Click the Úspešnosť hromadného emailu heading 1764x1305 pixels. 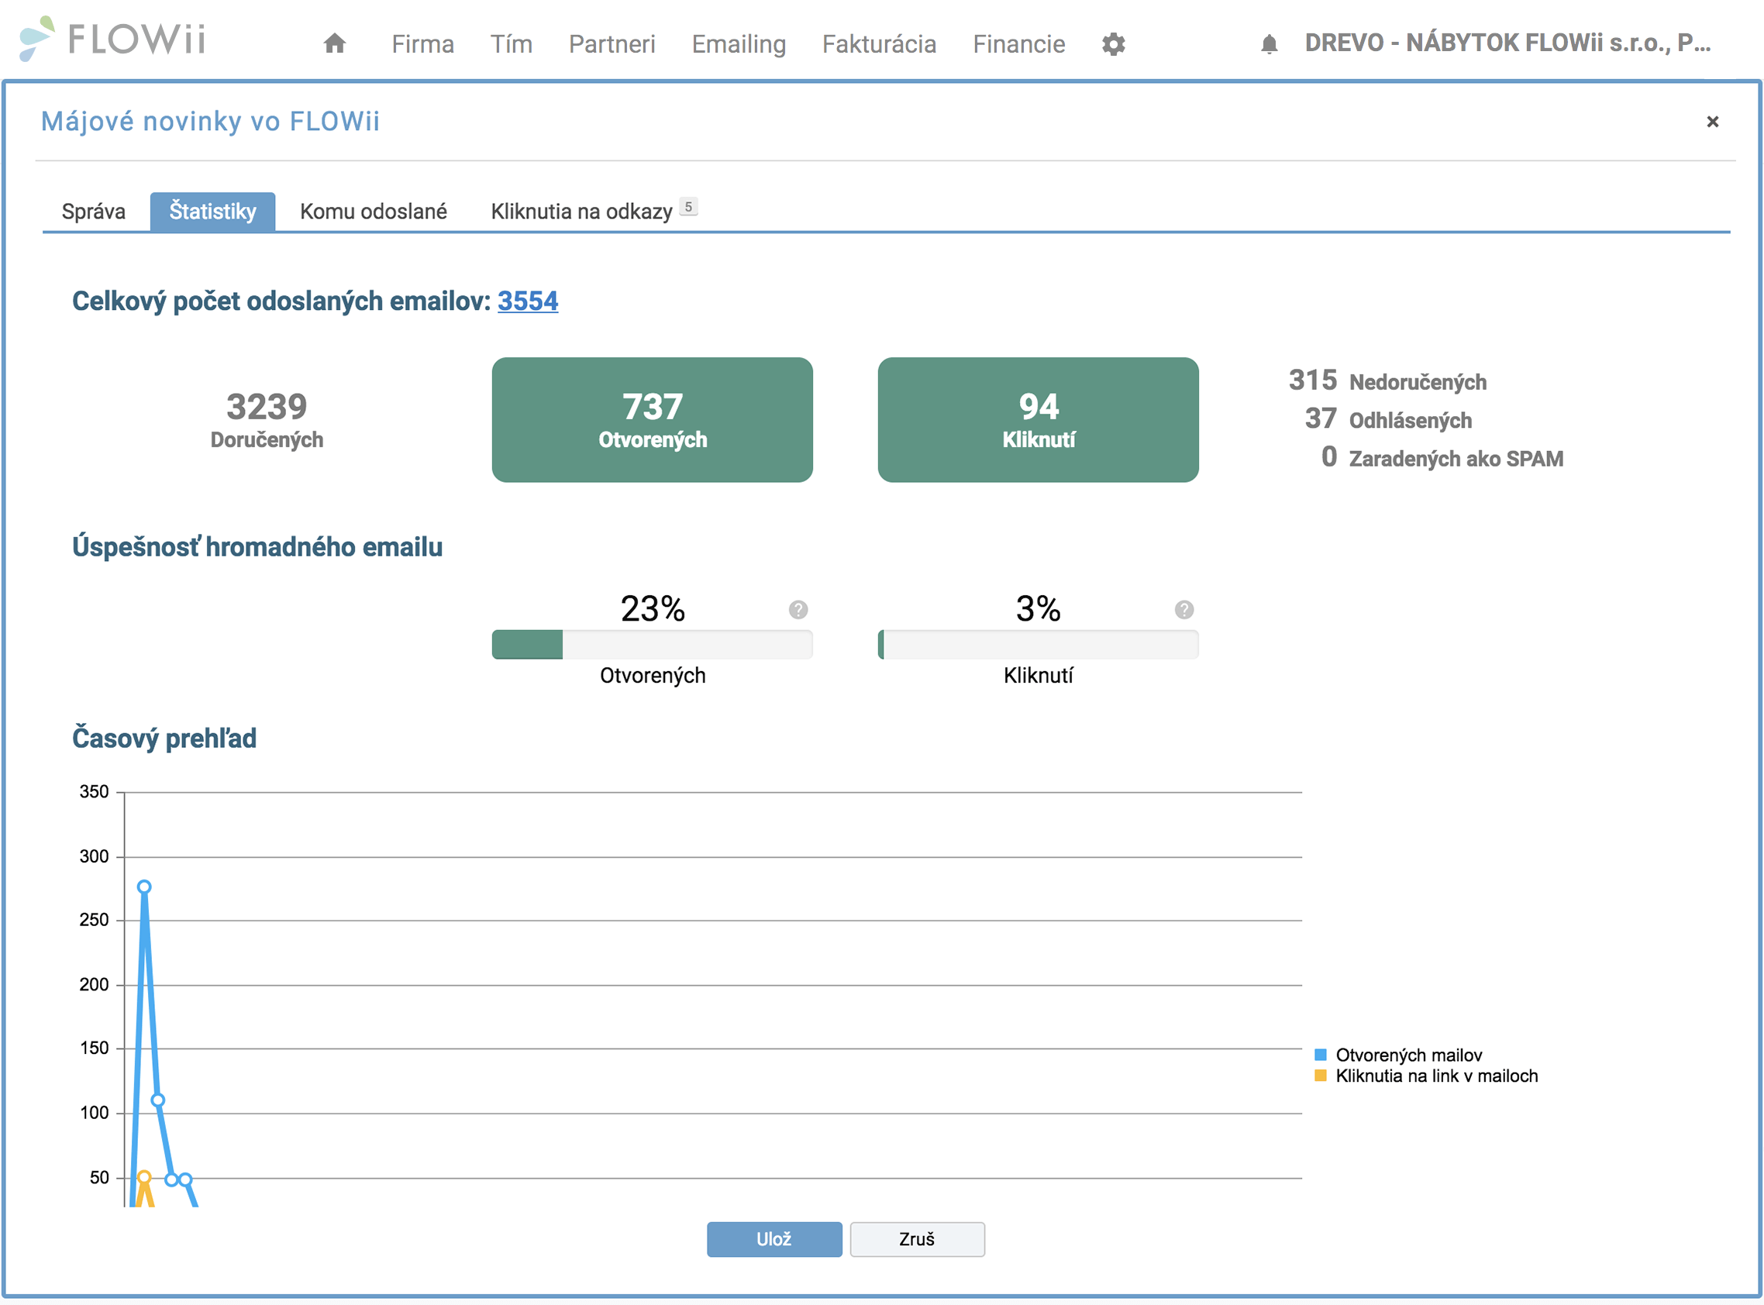point(257,546)
